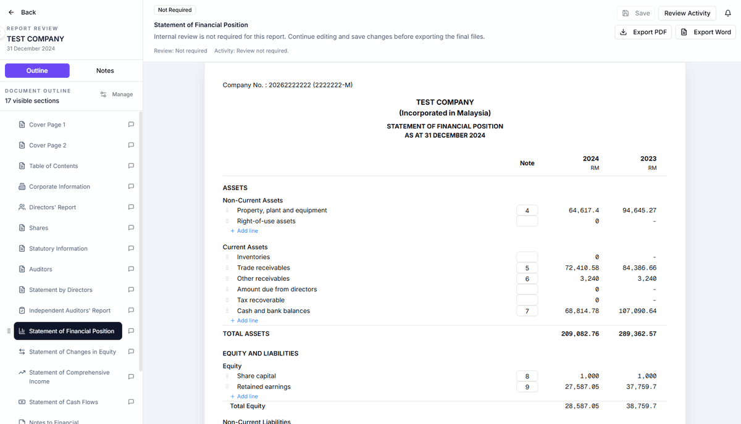This screenshot has height=424, width=741.
Task: Click comment icon for Auditors
Action: click(131, 269)
